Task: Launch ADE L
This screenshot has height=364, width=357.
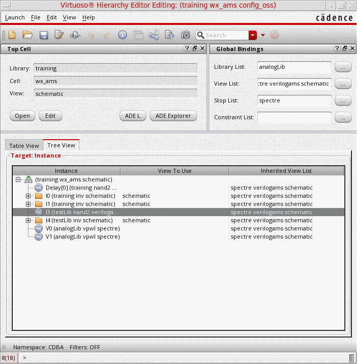Action: [133, 116]
